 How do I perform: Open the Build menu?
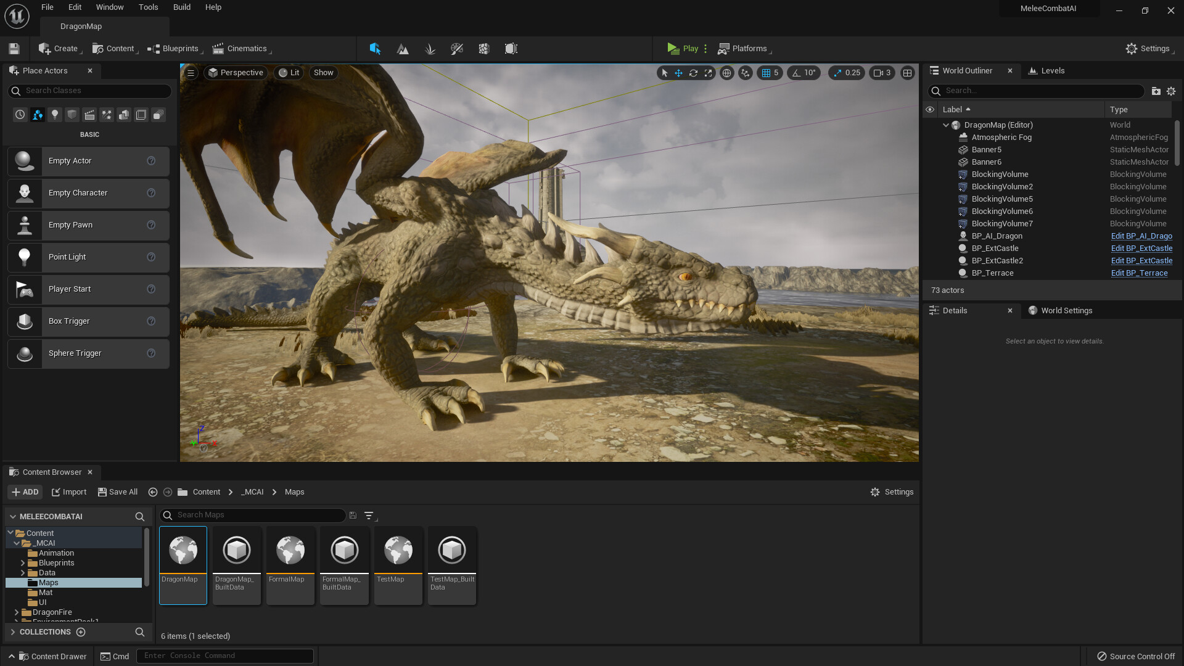[x=181, y=7]
